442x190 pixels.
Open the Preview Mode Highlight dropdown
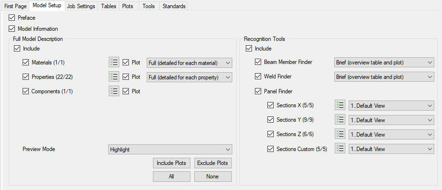(170, 150)
